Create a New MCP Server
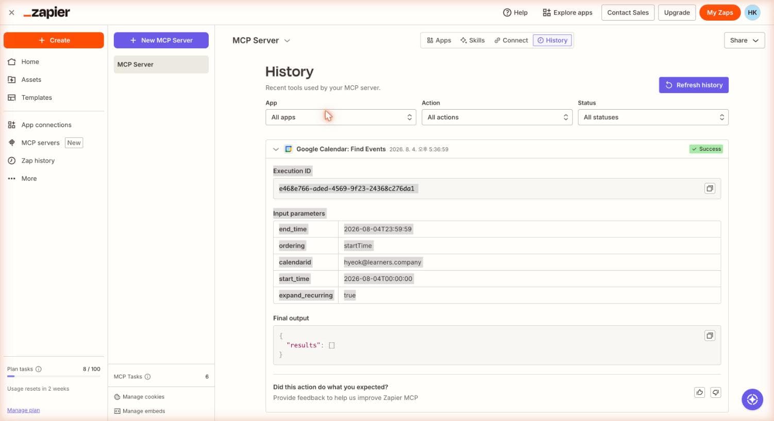774x421 pixels. pyautogui.click(x=161, y=40)
